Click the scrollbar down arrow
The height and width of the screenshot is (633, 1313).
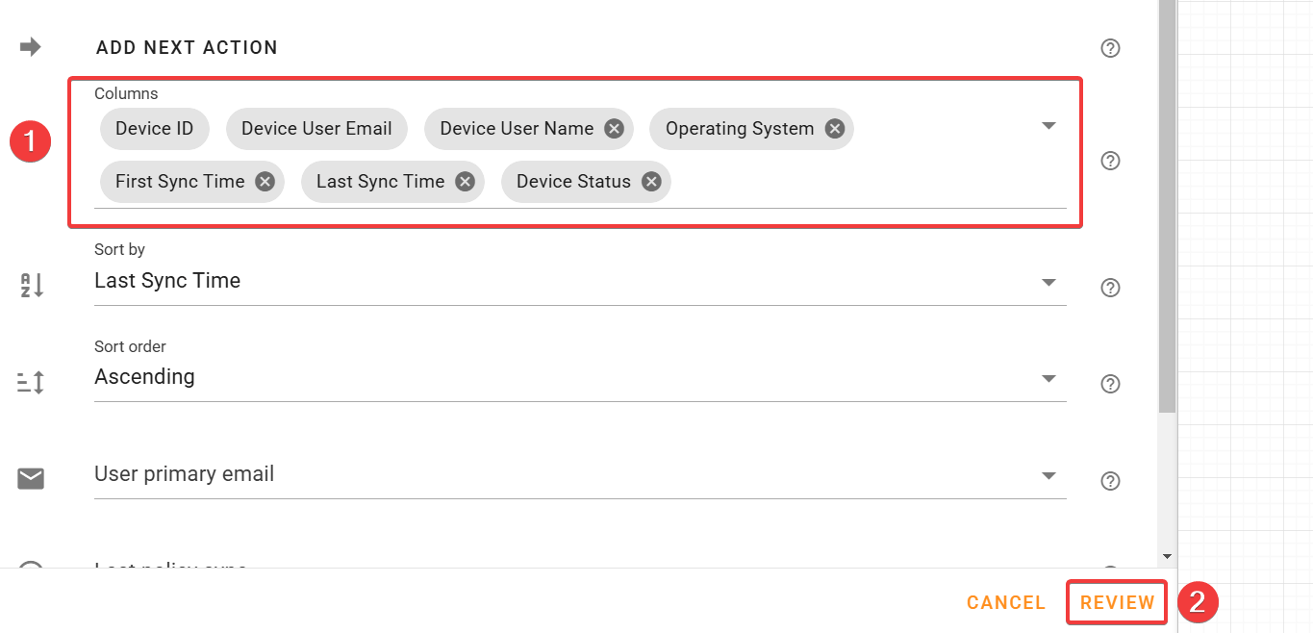[1167, 556]
